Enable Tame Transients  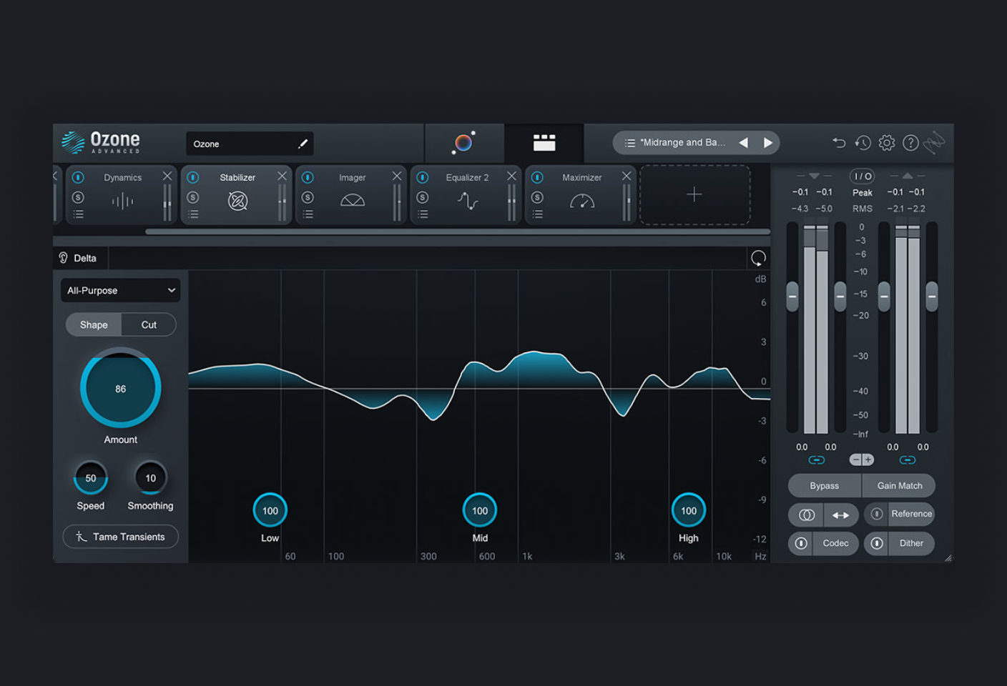click(120, 537)
